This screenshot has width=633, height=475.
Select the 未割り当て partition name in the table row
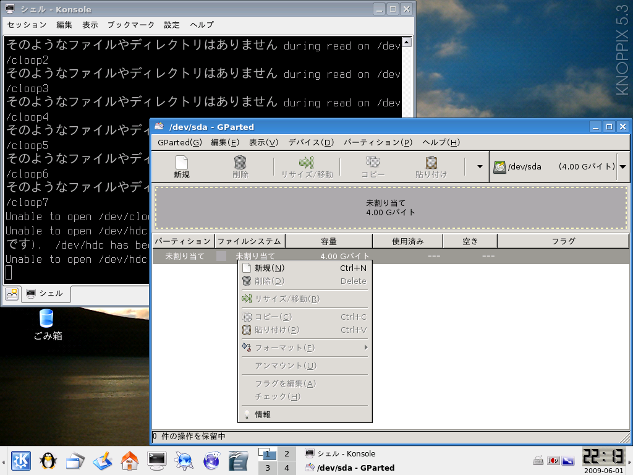(x=185, y=256)
